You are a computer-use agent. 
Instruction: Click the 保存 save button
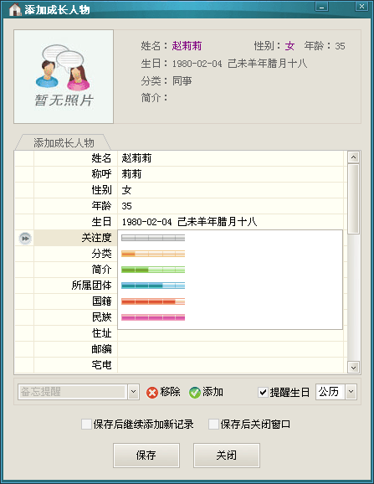point(146,456)
